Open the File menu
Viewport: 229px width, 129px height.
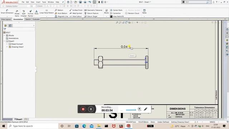(23, 2)
